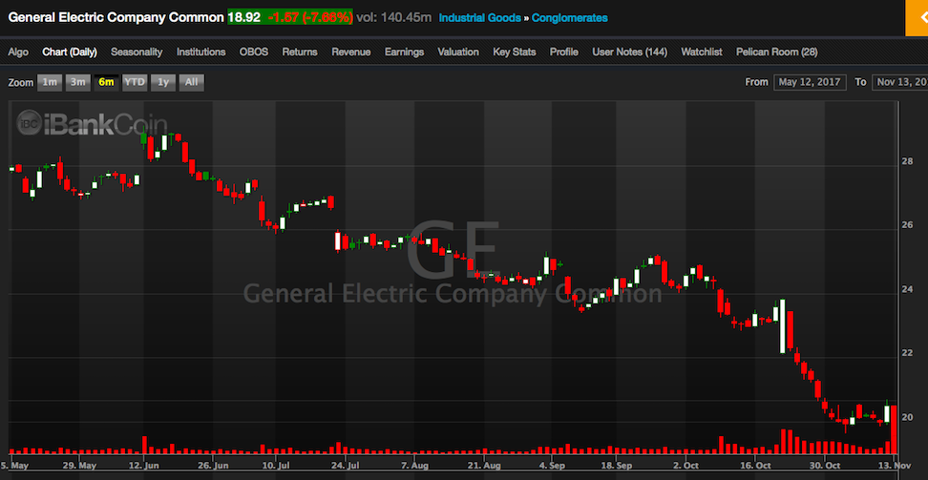
Task: Open the Conglomerates industry link
Action: (569, 18)
